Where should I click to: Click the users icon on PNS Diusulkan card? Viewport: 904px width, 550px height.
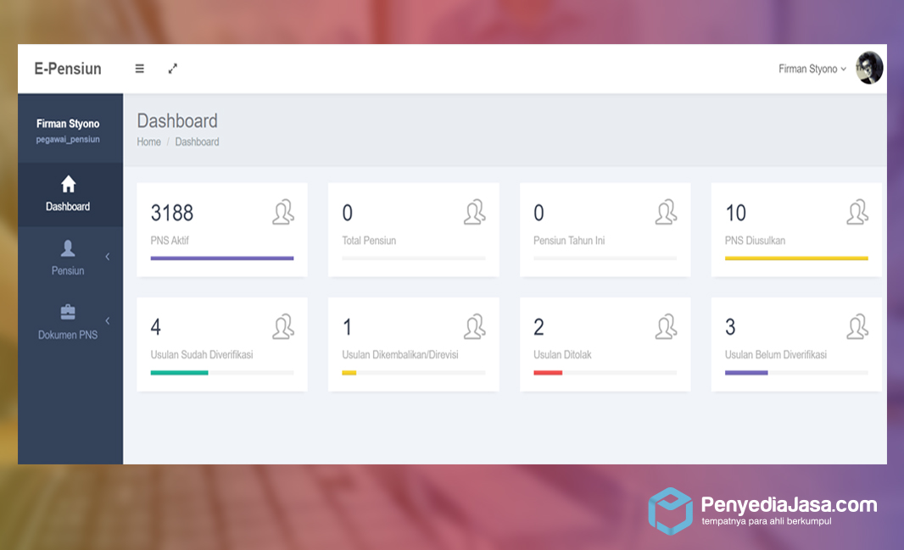pos(857,212)
